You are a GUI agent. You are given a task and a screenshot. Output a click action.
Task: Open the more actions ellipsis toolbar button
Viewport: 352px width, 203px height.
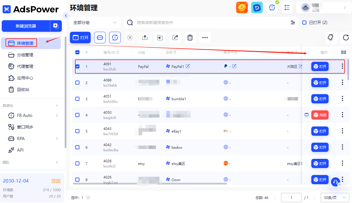point(205,38)
